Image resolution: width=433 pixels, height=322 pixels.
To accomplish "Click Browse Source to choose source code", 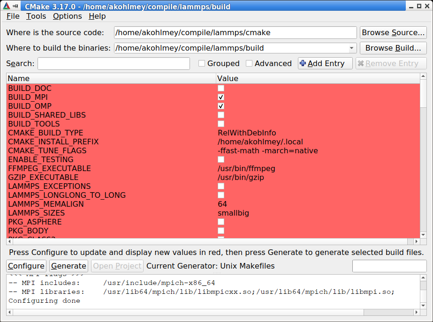I will point(393,32).
